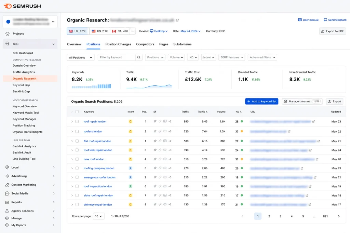Click inside the Filter by keyword field
Screen dimensions: 350x233
117,57
